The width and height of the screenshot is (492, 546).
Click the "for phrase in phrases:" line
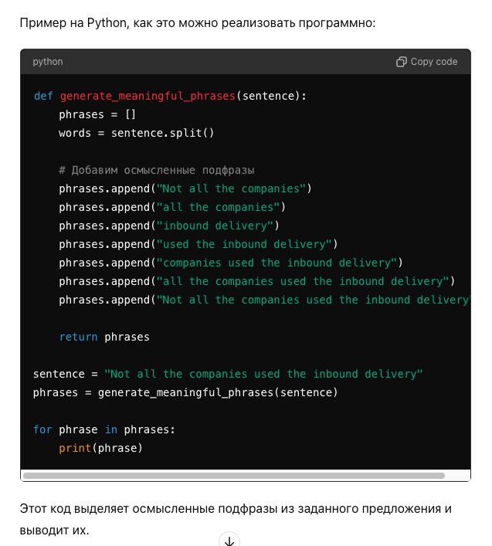point(100,429)
